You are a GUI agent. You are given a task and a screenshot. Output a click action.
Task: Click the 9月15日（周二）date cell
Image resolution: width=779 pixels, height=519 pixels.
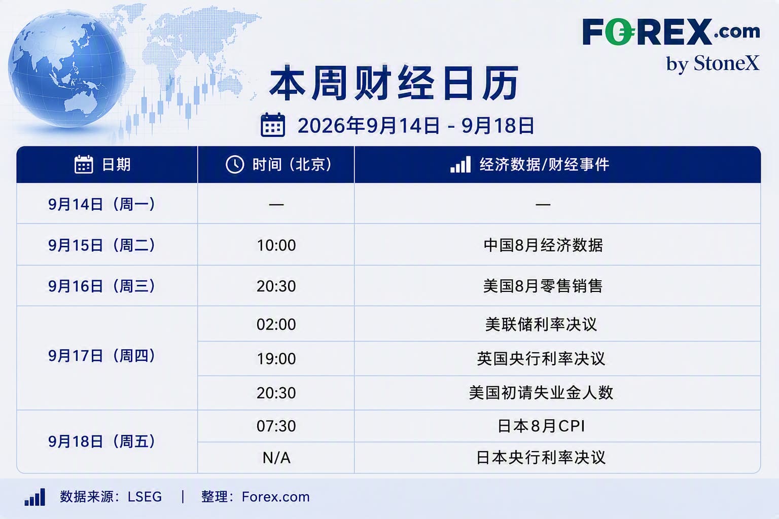tap(101, 245)
